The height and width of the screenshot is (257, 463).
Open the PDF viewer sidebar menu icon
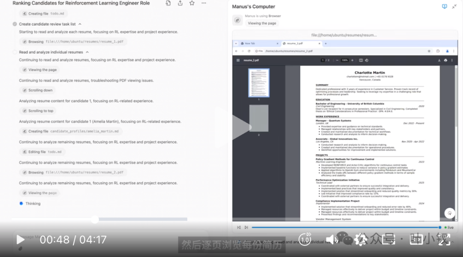[238, 60]
